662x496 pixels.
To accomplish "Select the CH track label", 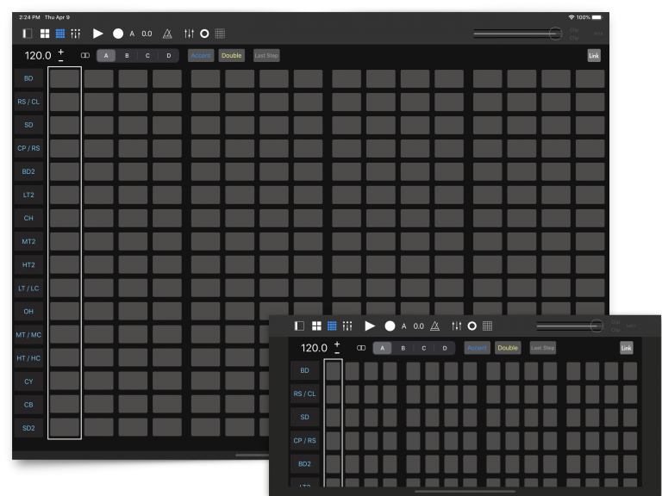I will [28, 218].
